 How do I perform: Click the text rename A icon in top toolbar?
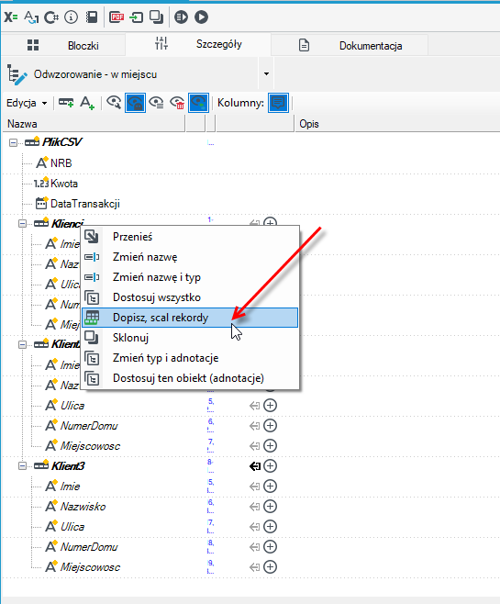tap(31, 17)
